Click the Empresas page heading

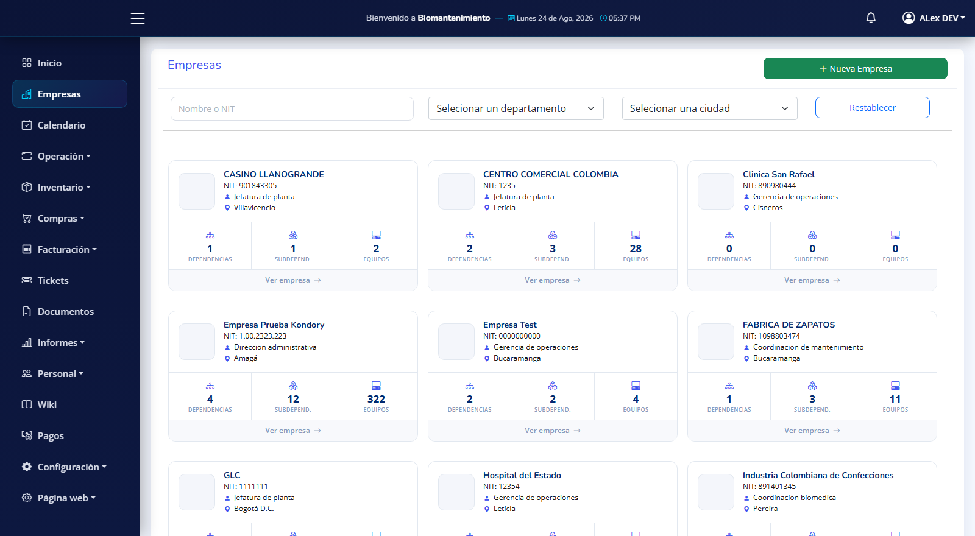194,65
